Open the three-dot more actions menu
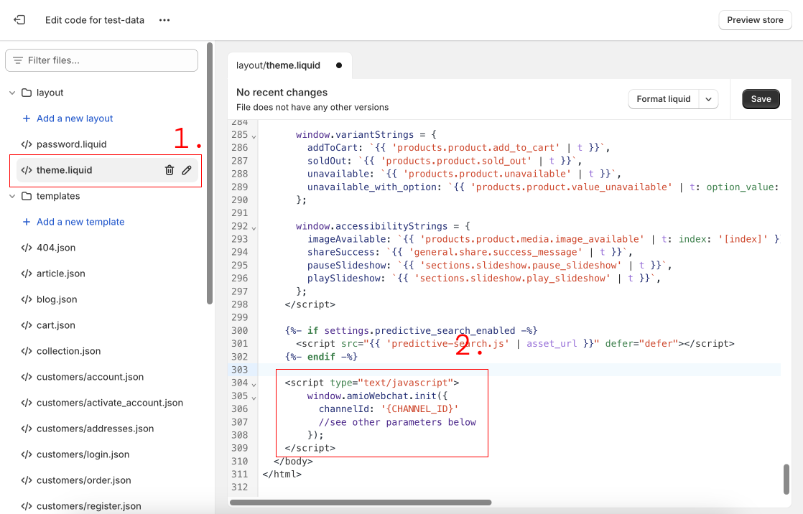The height and width of the screenshot is (514, 803). pos(164,20)
